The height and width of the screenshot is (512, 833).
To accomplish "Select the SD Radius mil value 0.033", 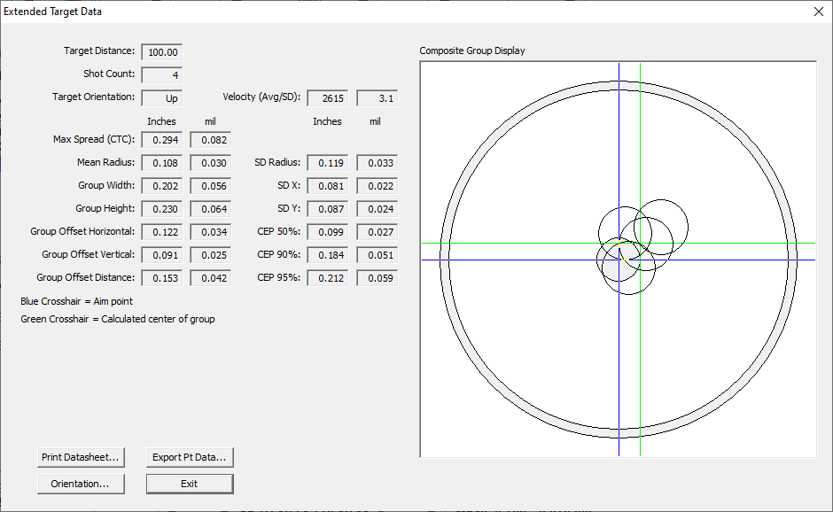I will pos(378,163).
